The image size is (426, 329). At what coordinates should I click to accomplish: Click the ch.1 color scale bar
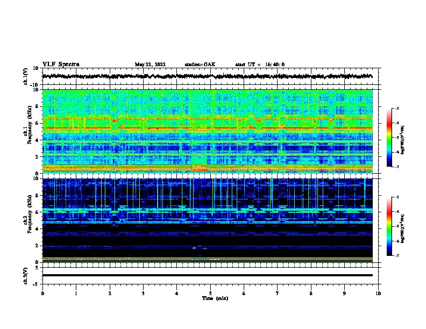click(389, 138)
